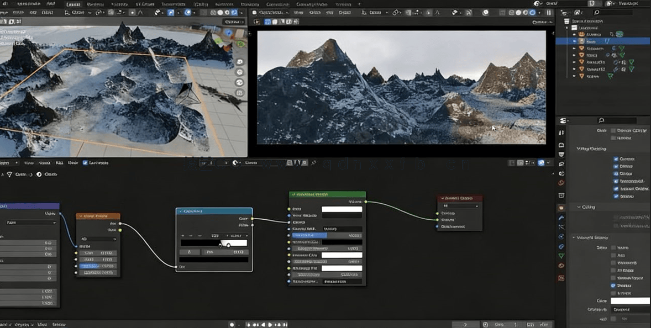Select the Material Properties tab icon

[x=561, y=265]
